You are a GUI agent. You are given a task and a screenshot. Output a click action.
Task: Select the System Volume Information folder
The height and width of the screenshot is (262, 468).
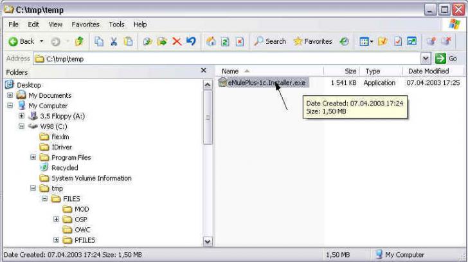[x=91, y=178]
